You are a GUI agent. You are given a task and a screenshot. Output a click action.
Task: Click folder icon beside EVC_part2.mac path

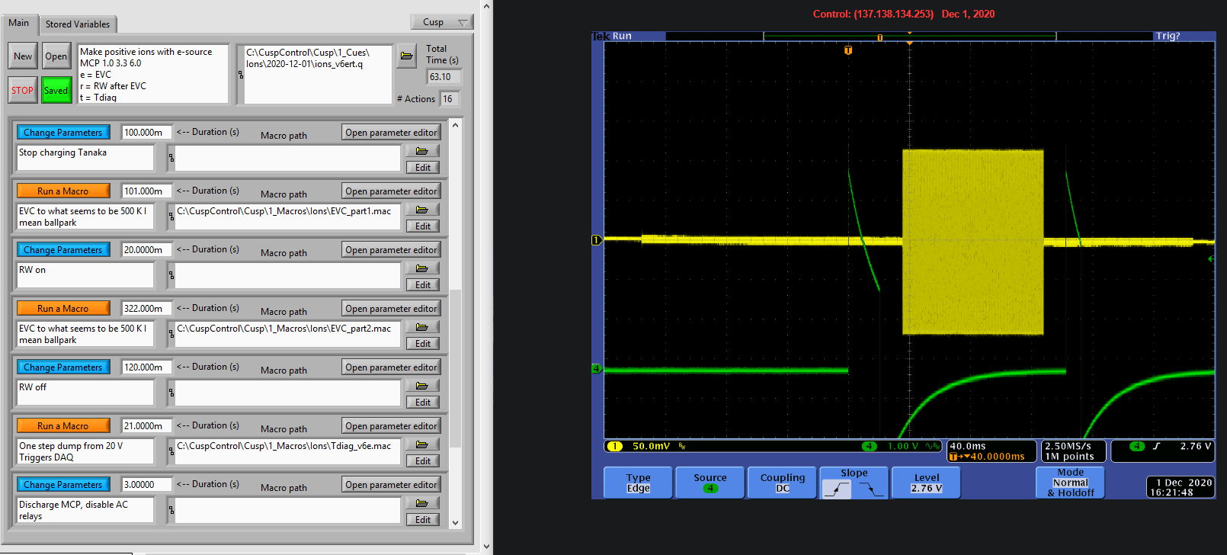pyautogui.click(x=422, y=327)
